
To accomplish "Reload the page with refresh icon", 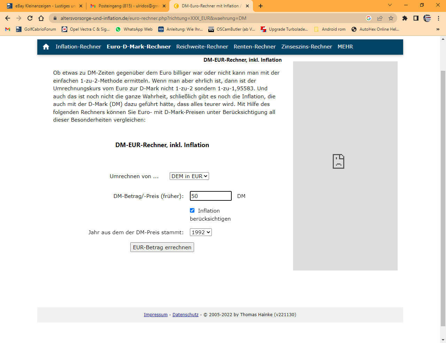I will pos(30,18).
